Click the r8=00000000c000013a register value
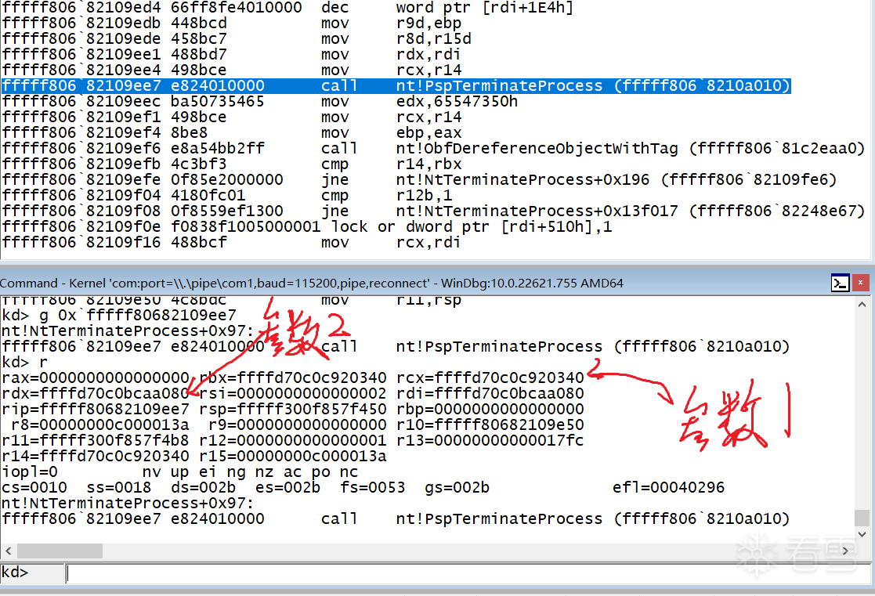This screenshot has height=596, width=875. (100, 424)
